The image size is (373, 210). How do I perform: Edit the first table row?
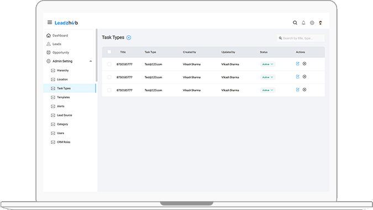tap(298, 64)
